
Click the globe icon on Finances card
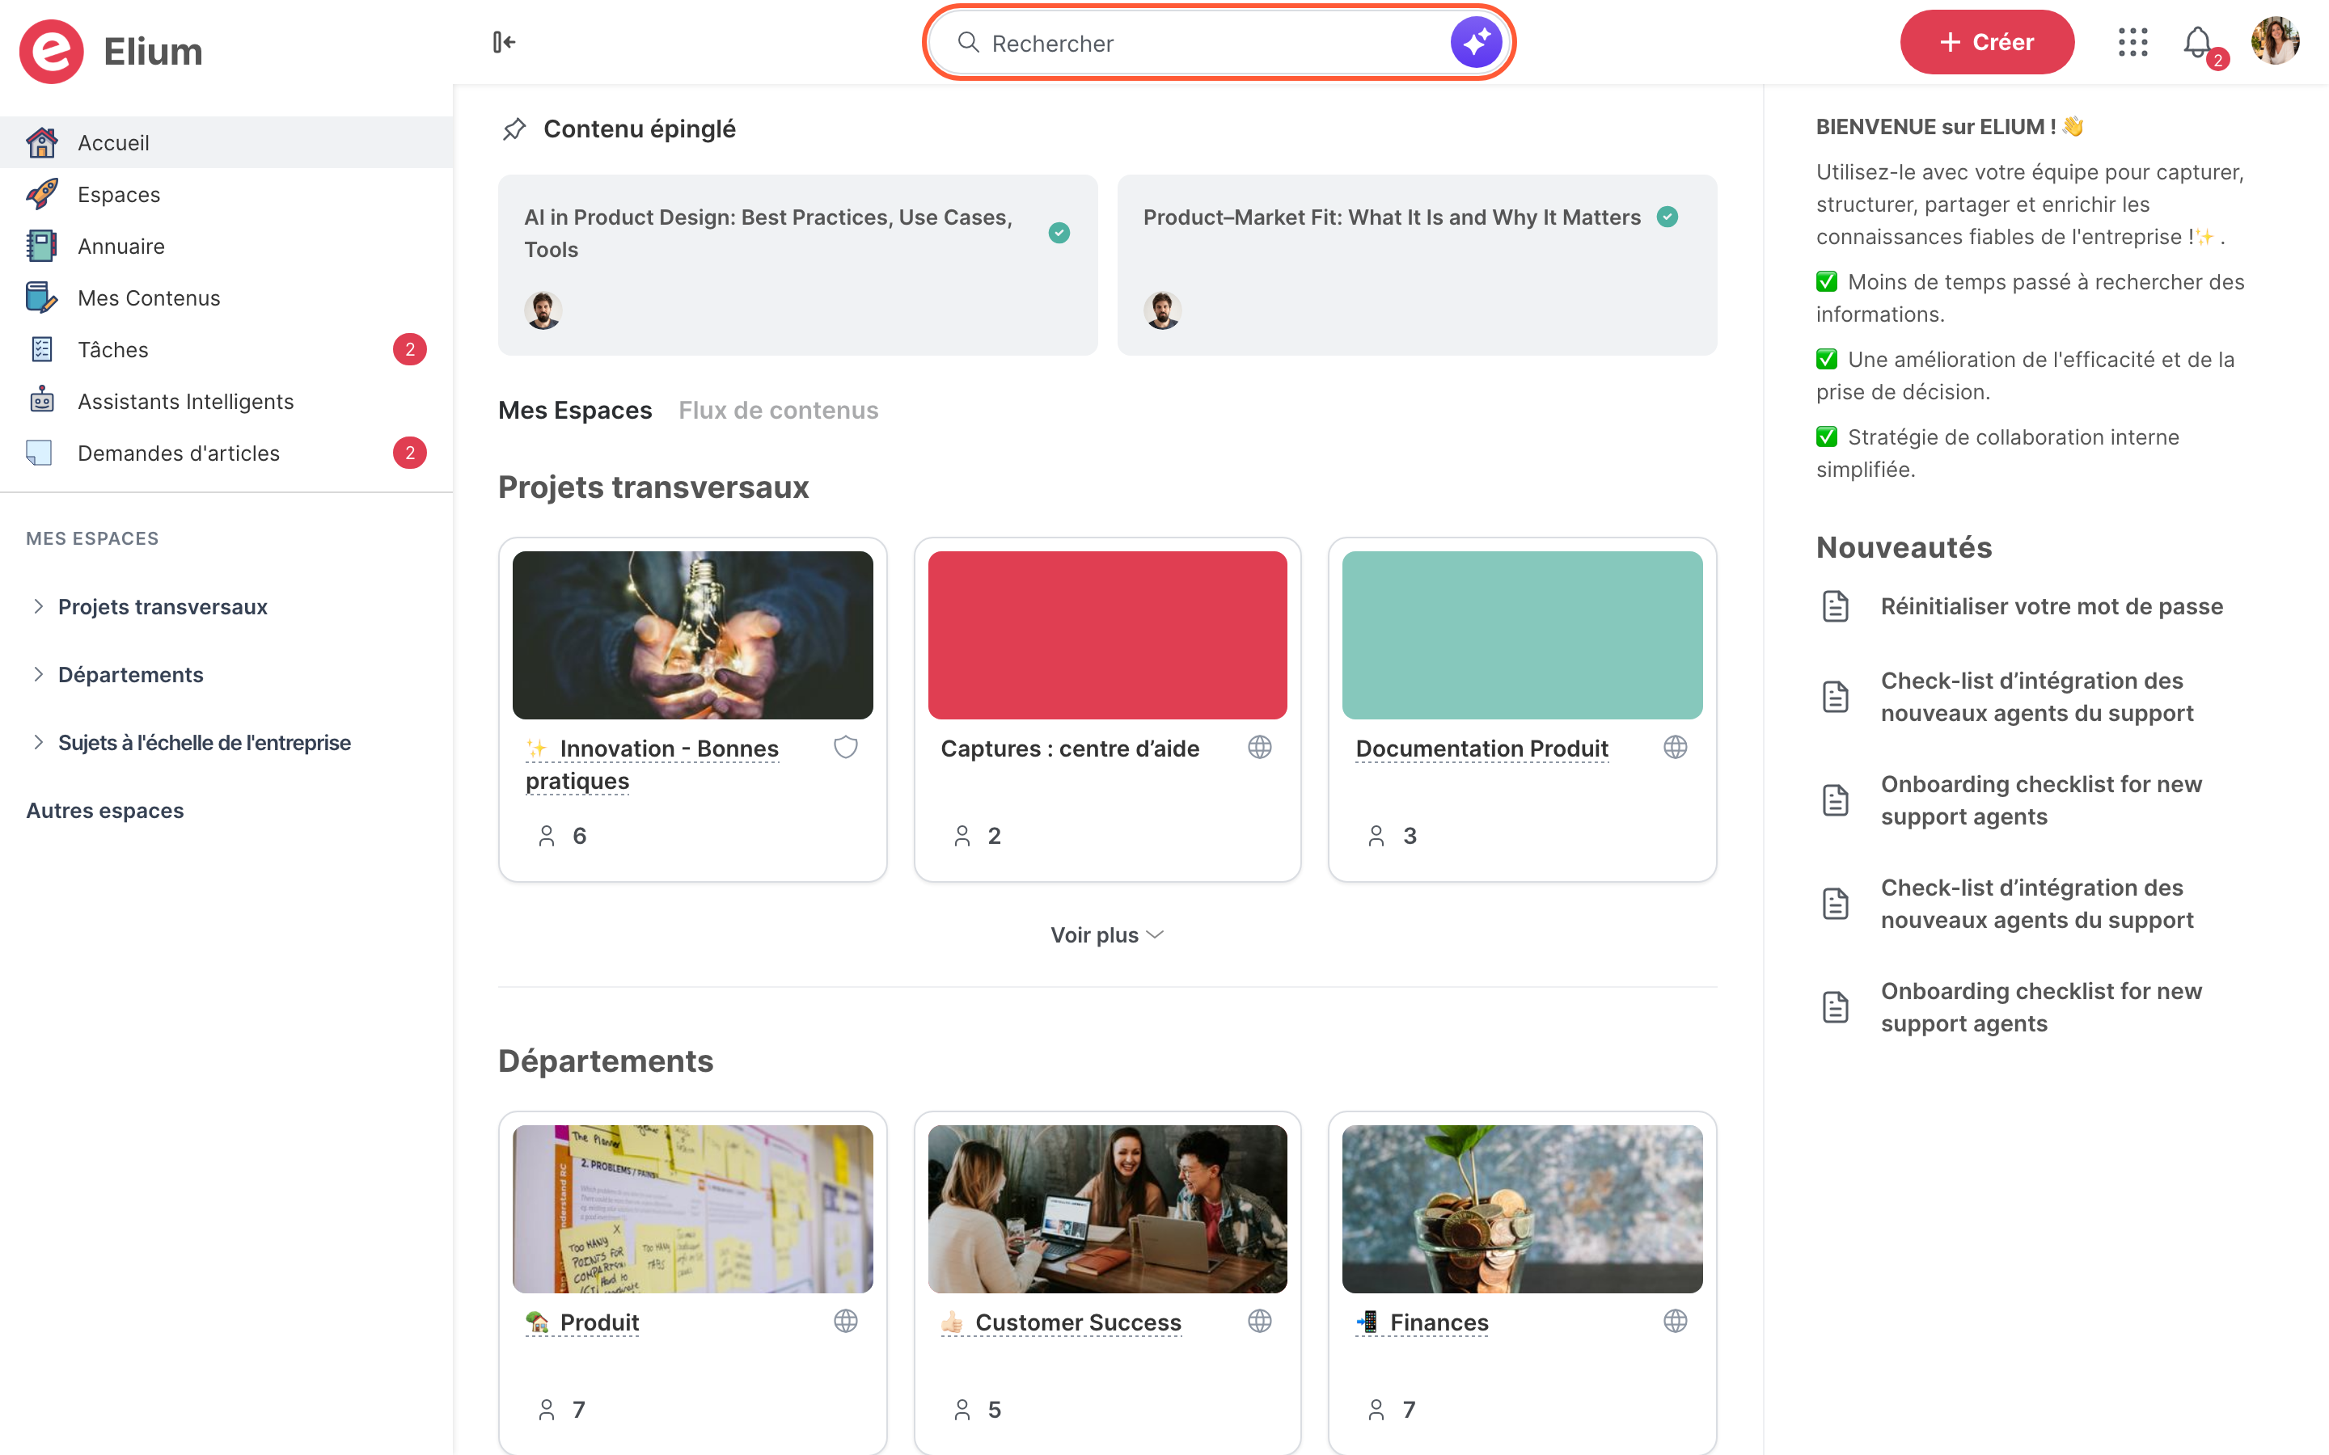point(1676,1322)
